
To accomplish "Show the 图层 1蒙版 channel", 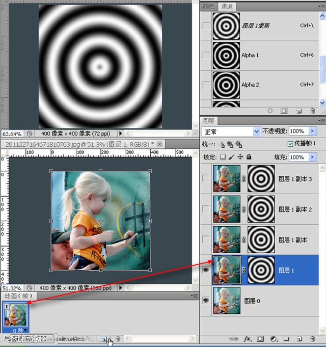I will pyautogui.click(x=206, y=26).
